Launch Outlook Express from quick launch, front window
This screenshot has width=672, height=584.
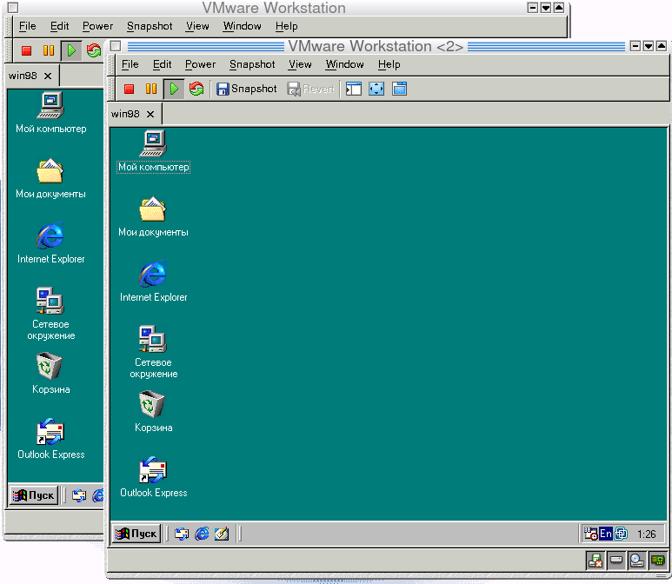point(182,534)
